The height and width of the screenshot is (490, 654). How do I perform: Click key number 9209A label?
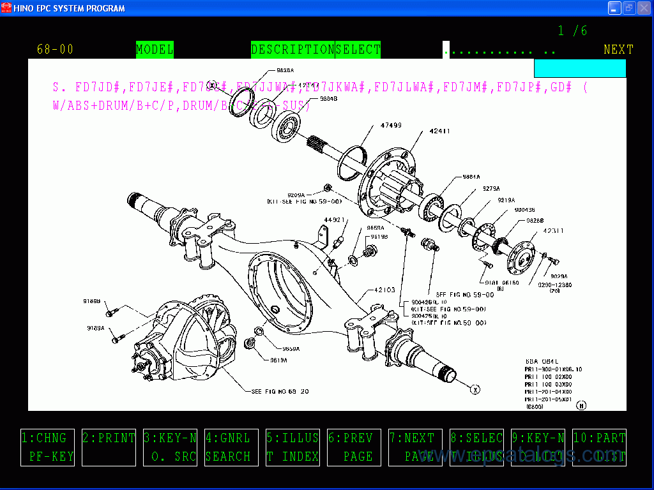click(x=296, y=195)
